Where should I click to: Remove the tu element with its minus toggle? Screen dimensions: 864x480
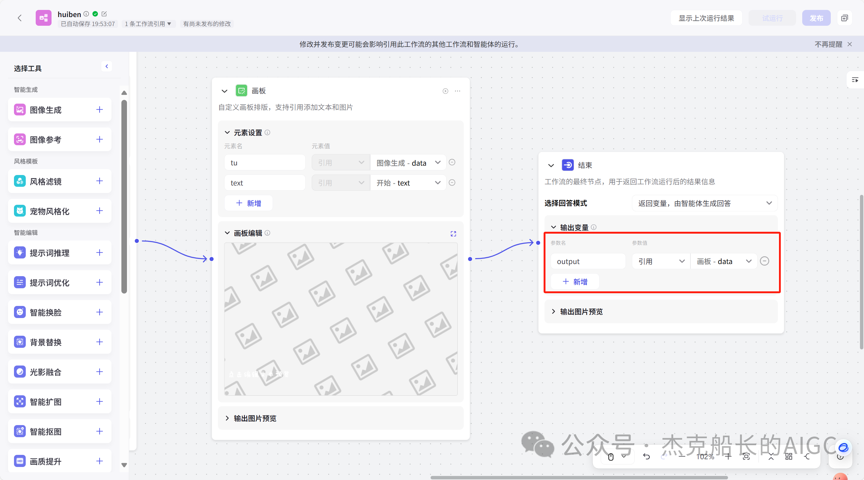coord(452,162)
